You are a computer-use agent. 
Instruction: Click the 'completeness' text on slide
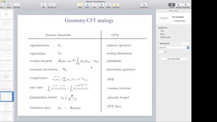tap(39, 78)
